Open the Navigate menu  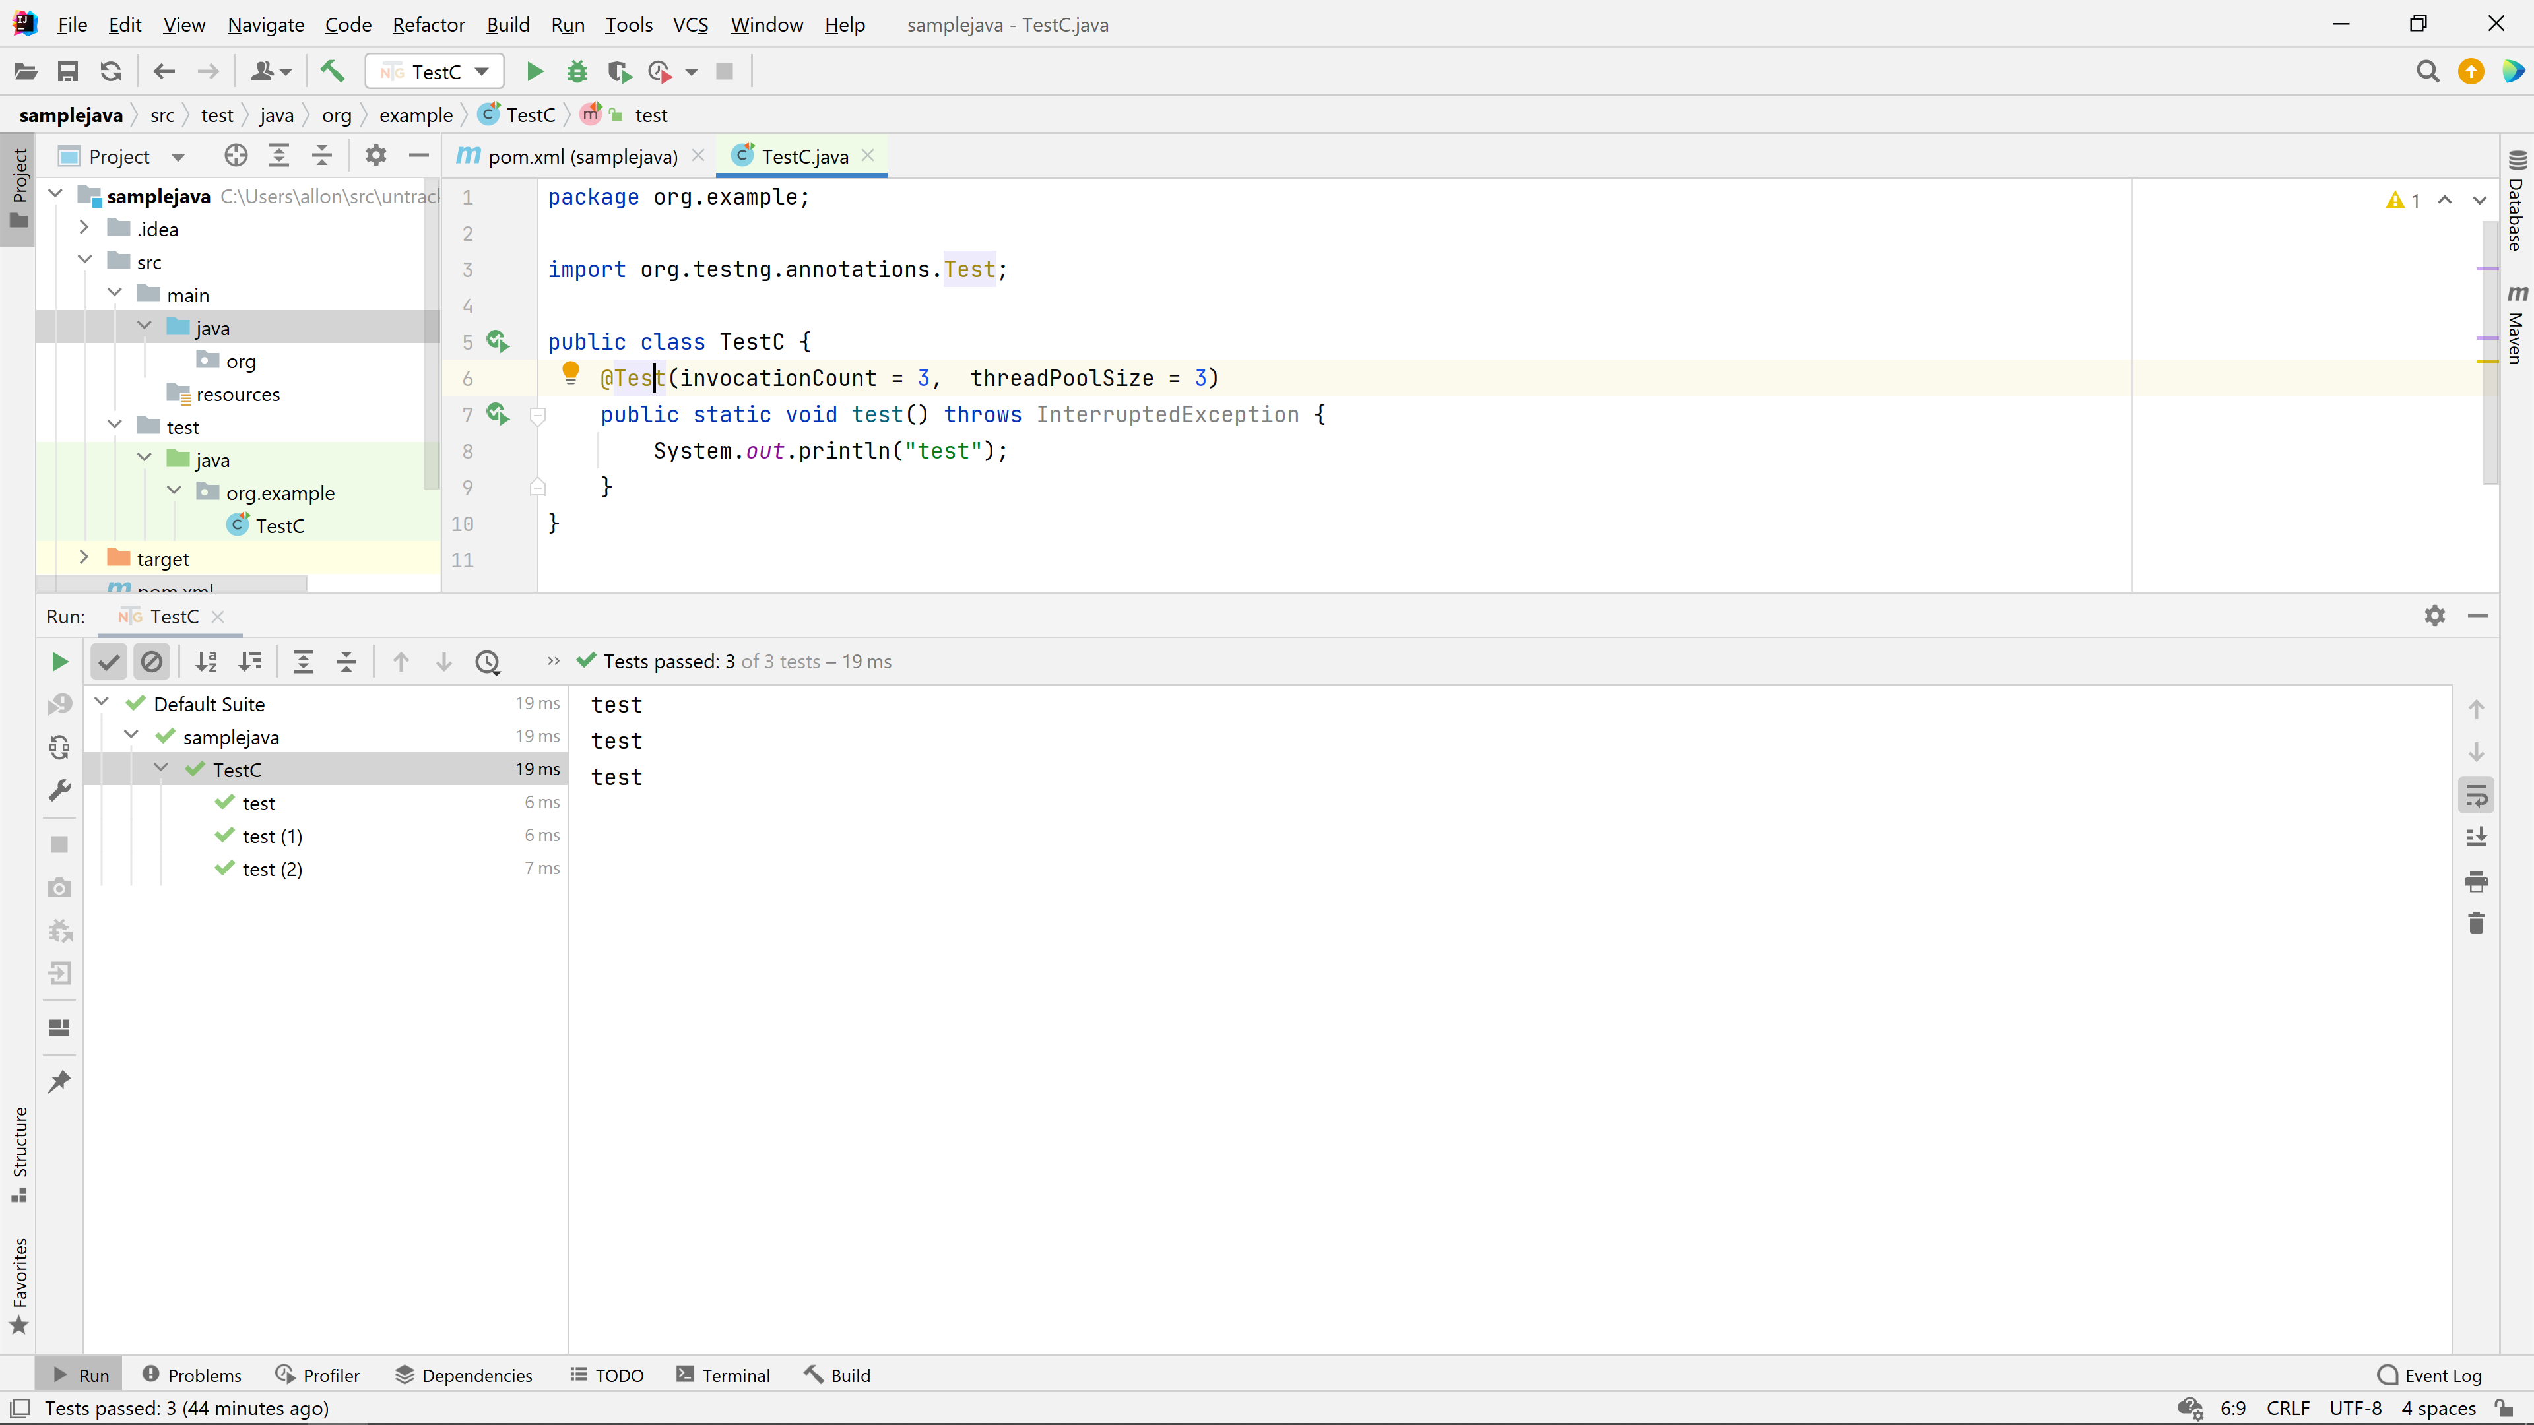(265, 24)
